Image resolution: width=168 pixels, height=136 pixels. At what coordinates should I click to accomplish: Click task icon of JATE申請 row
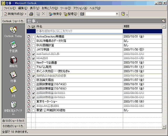tap(29, 50)
